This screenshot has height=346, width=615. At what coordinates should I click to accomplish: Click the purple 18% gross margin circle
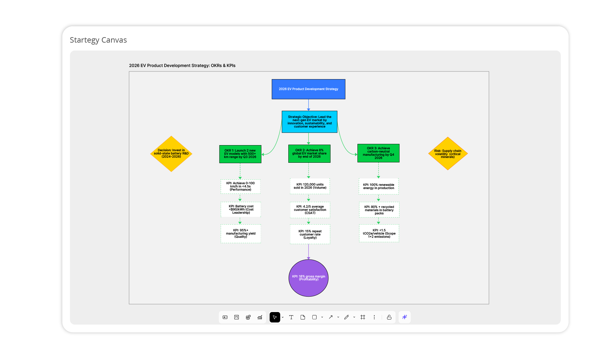[x=308, y=278]
